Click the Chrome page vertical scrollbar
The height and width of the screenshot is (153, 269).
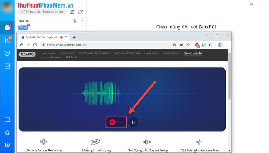(x=229, y=76)
